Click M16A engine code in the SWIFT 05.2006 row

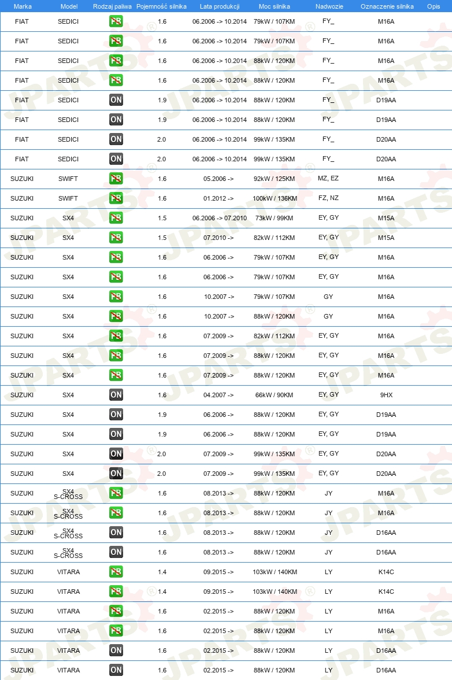[x=386, y=179]
